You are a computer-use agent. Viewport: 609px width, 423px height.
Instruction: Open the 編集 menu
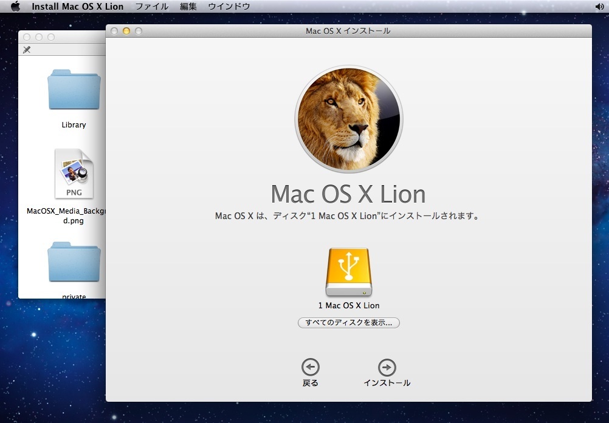click(188, 7)
